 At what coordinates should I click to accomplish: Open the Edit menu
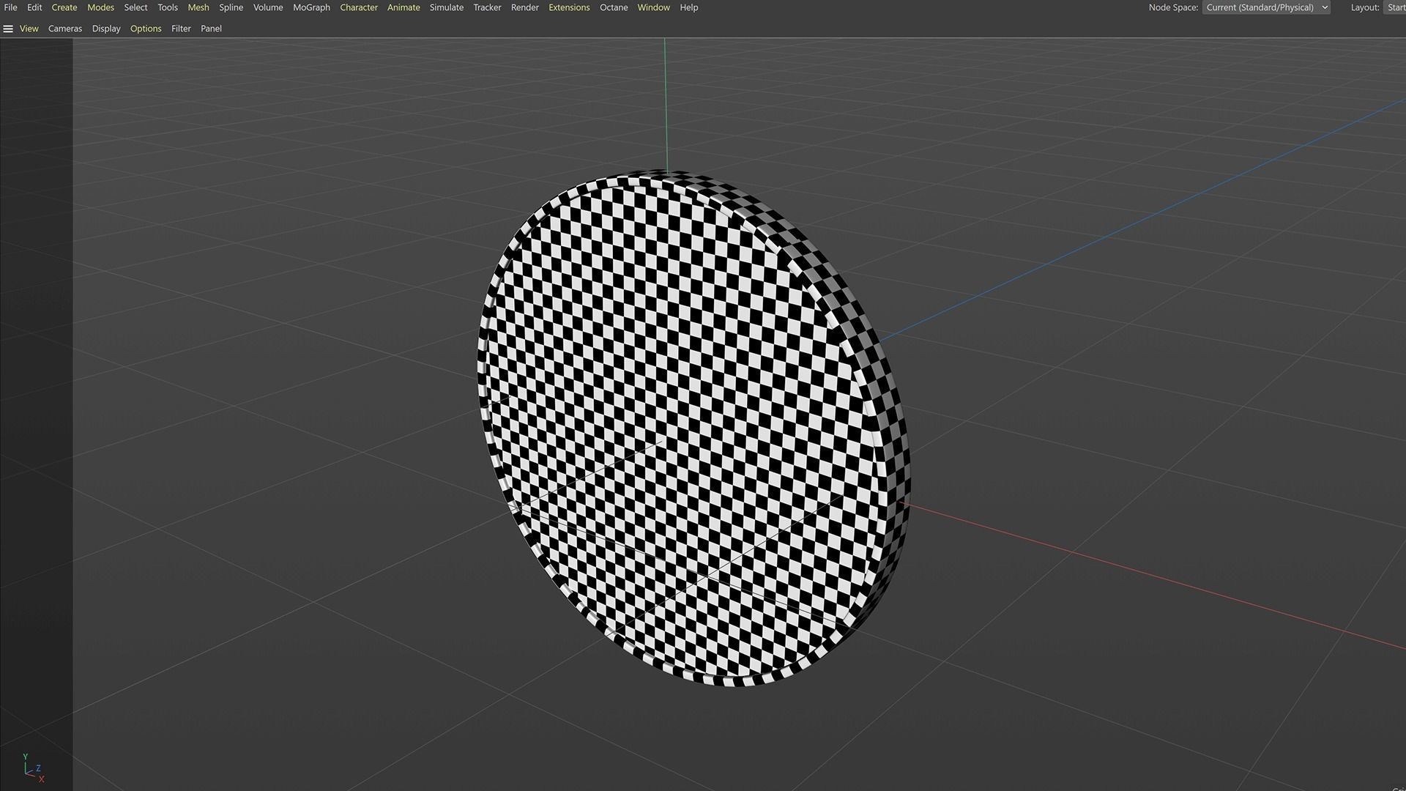[x=34, y=7]
